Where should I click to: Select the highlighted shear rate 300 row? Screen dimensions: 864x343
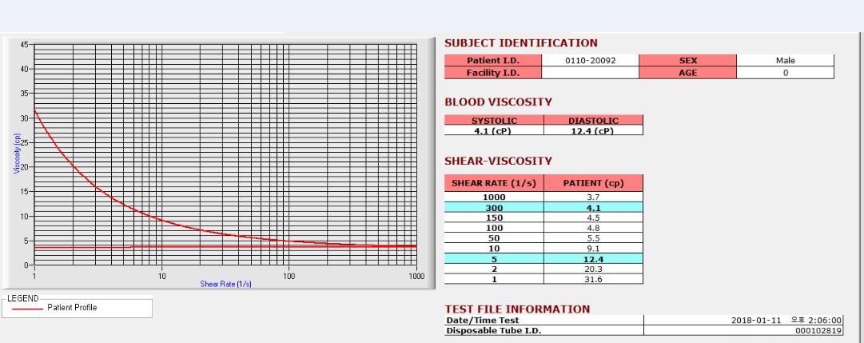[543, 207]
